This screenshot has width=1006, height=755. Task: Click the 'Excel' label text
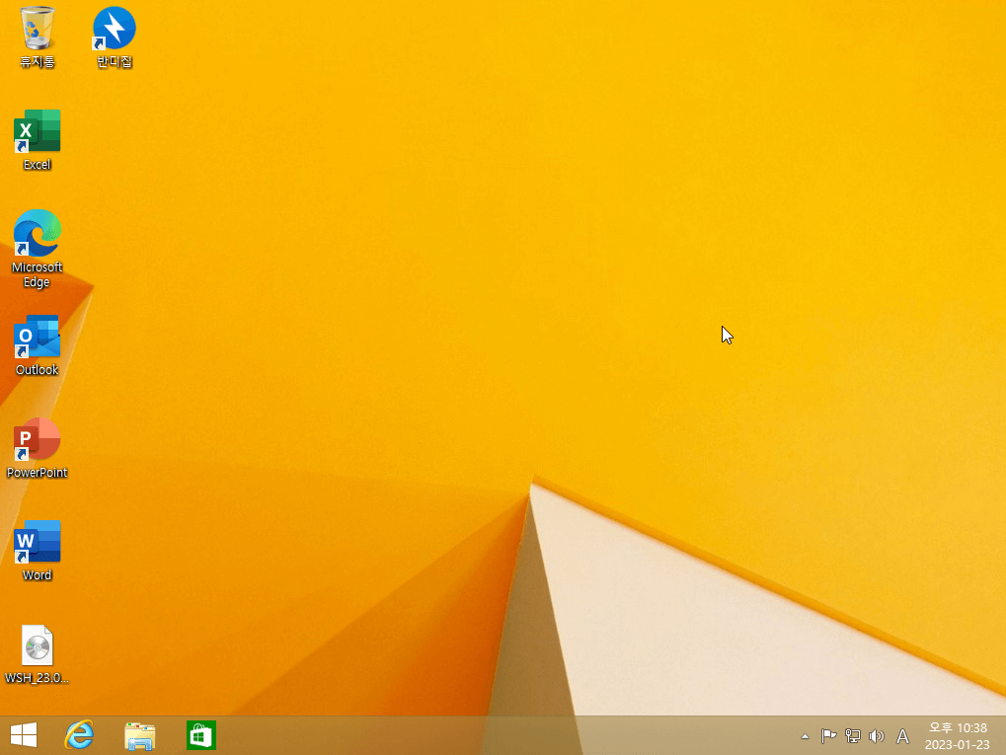[x=37, y=164]
